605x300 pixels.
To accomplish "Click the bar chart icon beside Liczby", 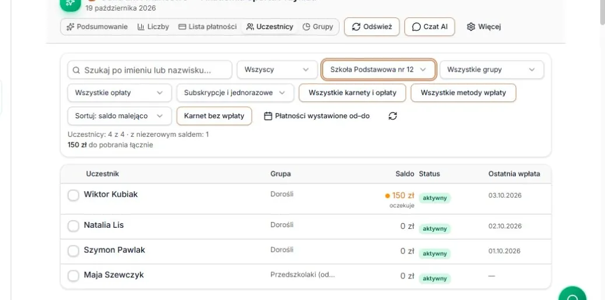I will click(141, 27).
